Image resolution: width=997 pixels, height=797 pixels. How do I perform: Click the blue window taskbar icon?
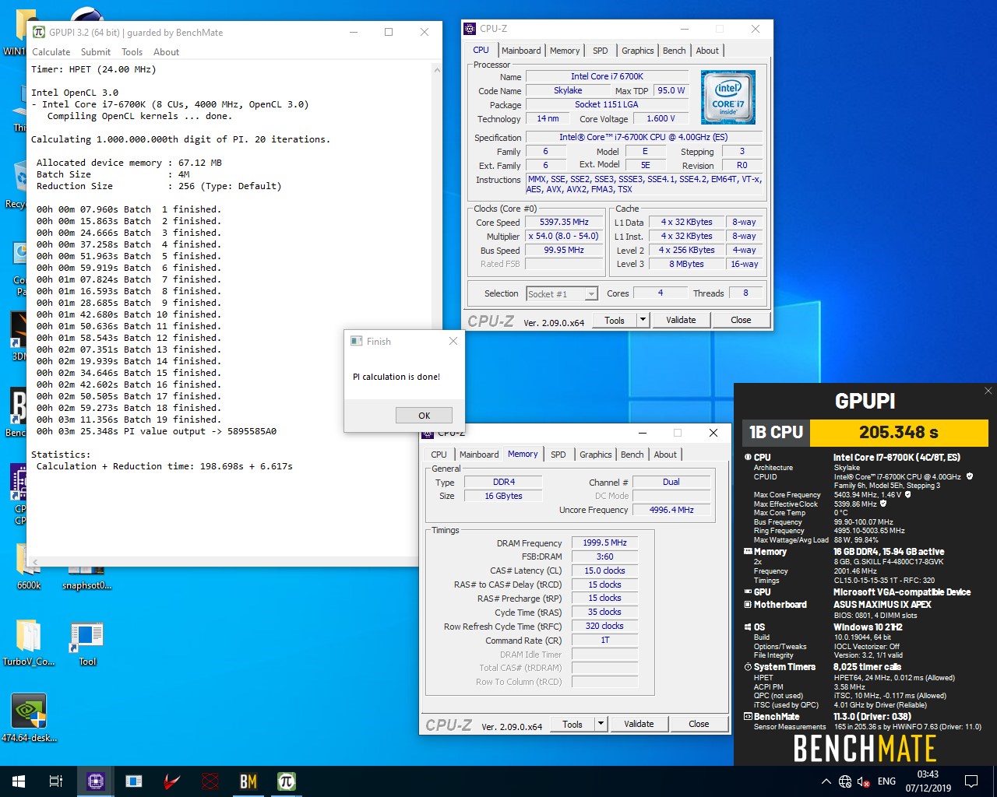click(134, 781)
